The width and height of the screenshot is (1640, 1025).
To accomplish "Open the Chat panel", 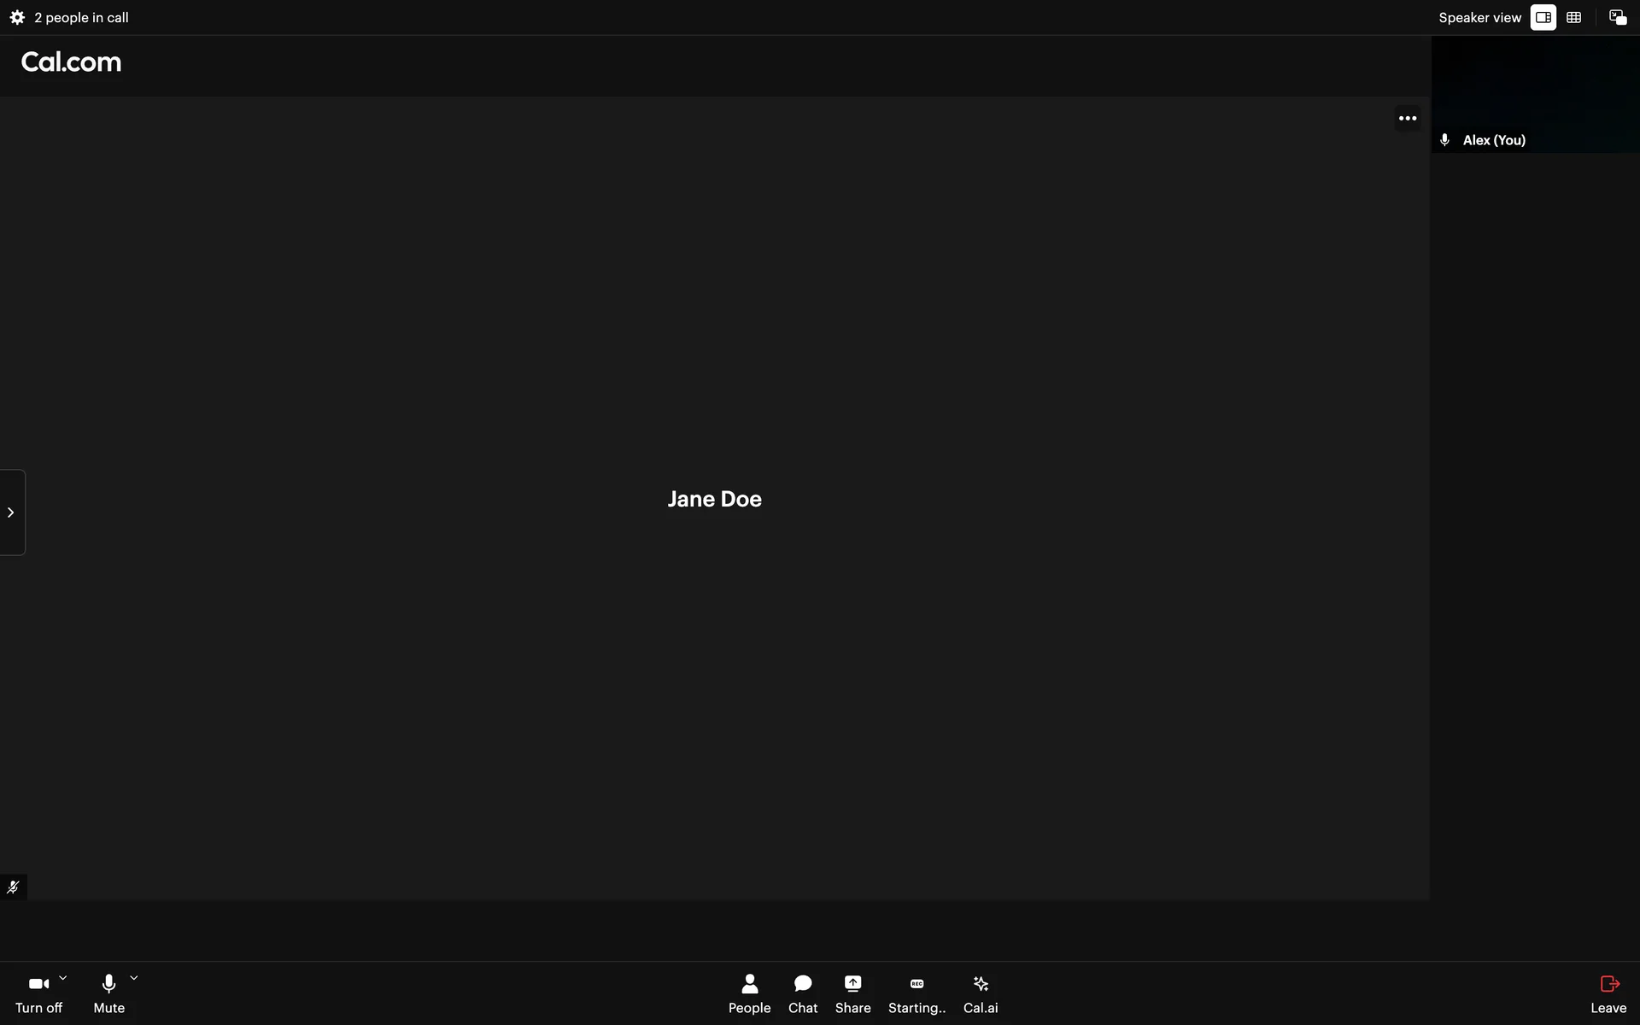I will 802,993.
